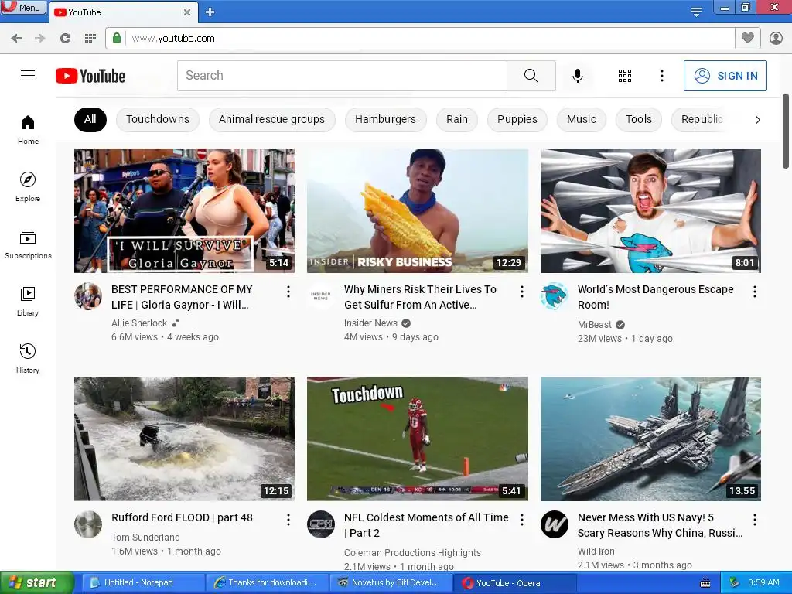Select the Hamburgers filter chip
Viewport: 792px width, 594px height.
pyautogui.click(x=385, y=120)
